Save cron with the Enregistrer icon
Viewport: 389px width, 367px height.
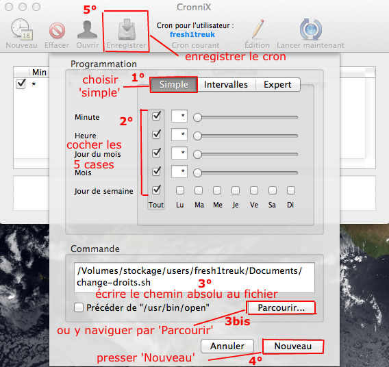click(127, 29)
